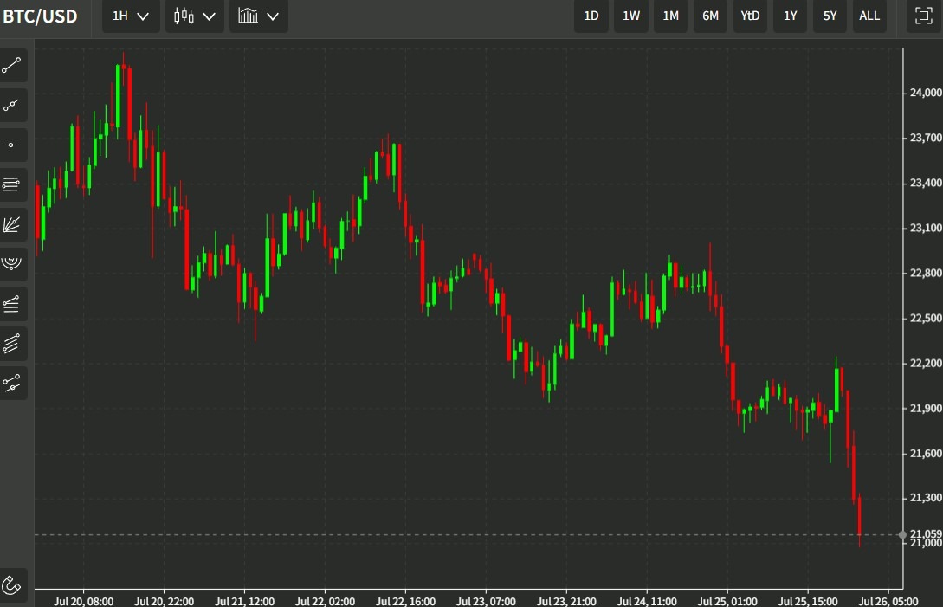This screenshot has width=943, height=607.
Task: Open the indicators dropdown menu
Action: pyautogui.click(x=259, y=16)
